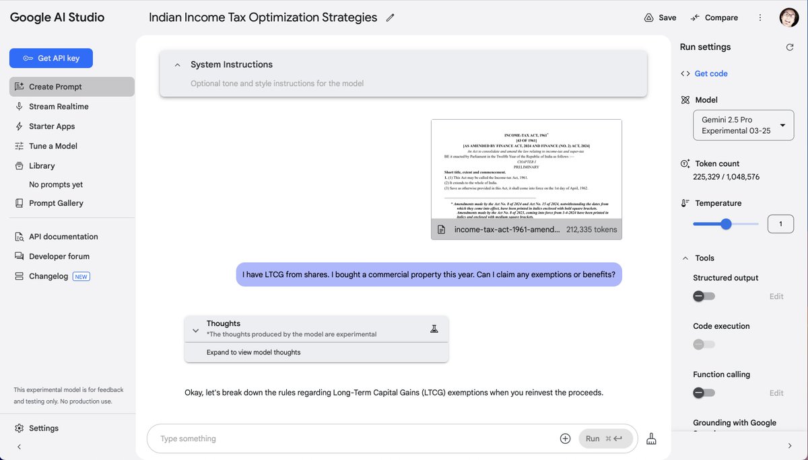
Task: Click the add attachment plus icon
Action: click(x=565, y=438)
